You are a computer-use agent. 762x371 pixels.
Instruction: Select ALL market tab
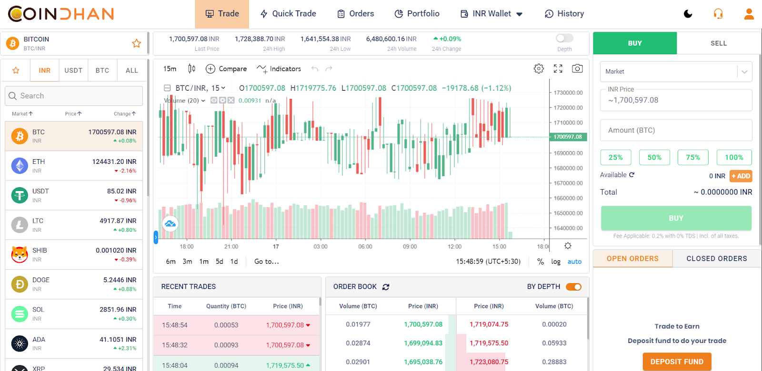(x=132, y=70)
